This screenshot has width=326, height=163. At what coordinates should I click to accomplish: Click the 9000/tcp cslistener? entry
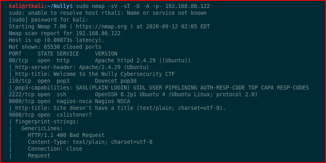tap(50, 115)
